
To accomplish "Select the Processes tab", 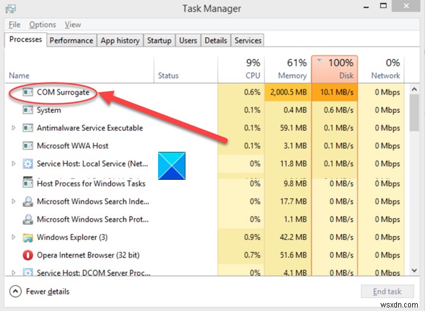I will 26,39.
